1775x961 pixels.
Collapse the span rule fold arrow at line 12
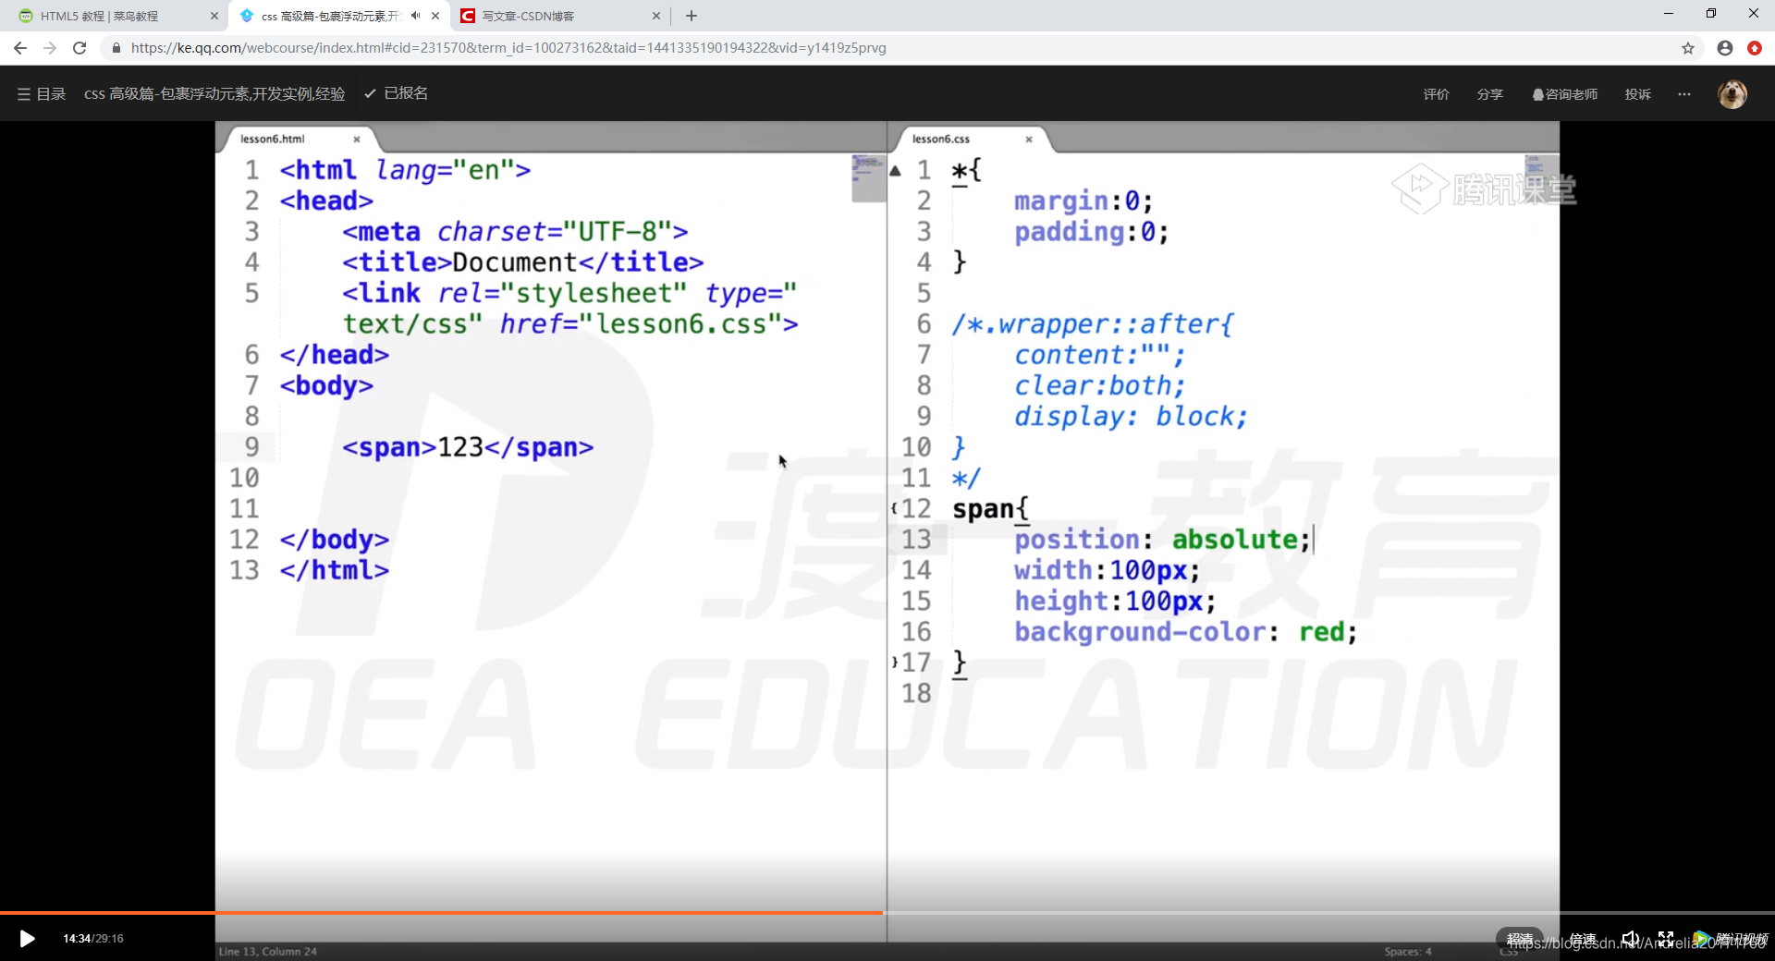tap(894, 508)
